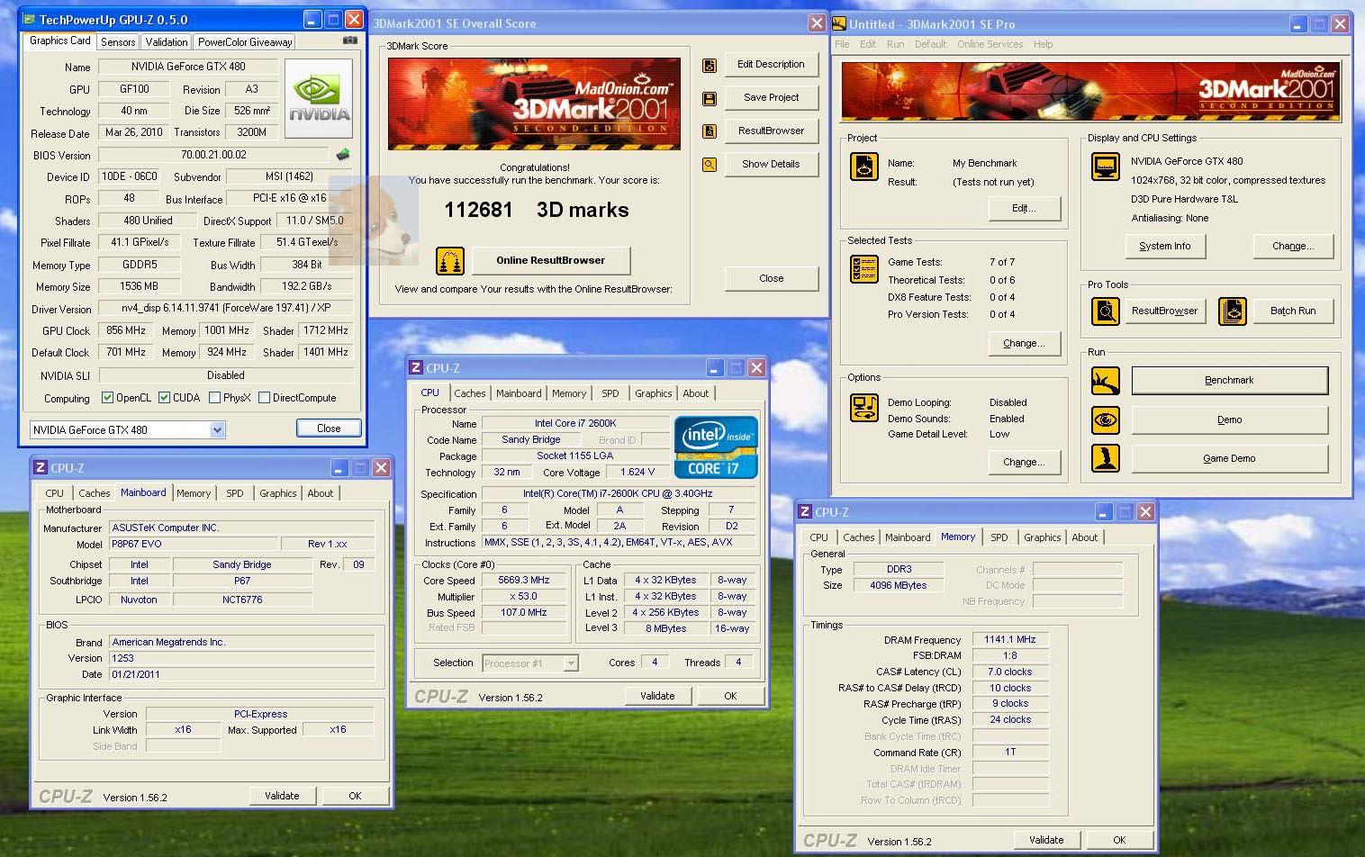Screen dimensions: 1365x857
Task: Click the BIOS save chip icon in GPU-Z
Action: coord(343,155)
